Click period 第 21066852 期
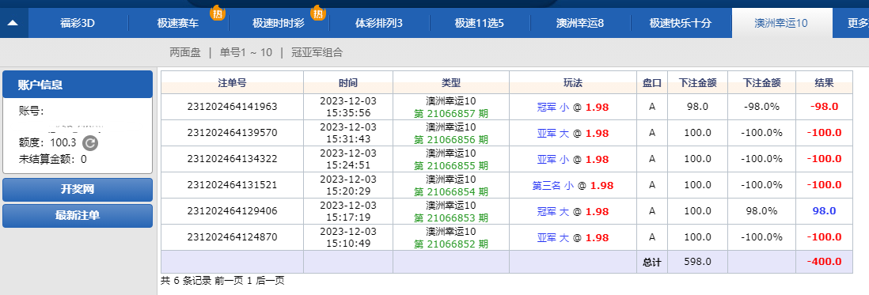 (451, 244)
